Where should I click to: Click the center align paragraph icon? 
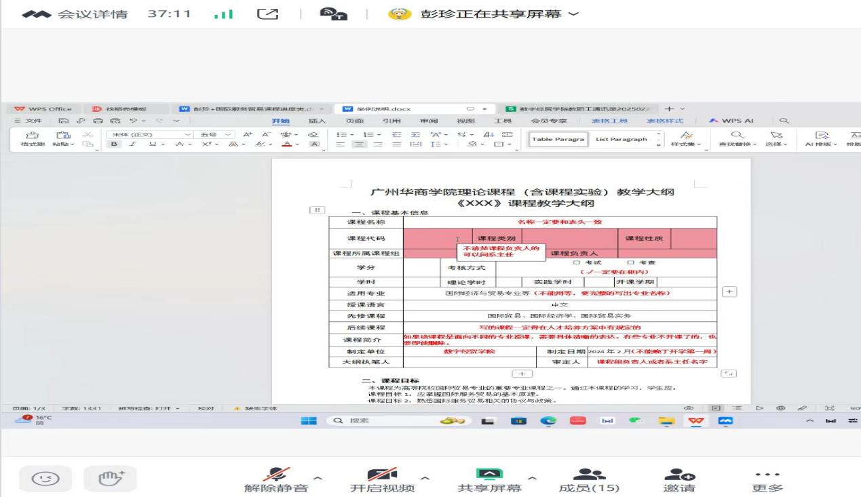pyautogui.click(x=358, y=144)
